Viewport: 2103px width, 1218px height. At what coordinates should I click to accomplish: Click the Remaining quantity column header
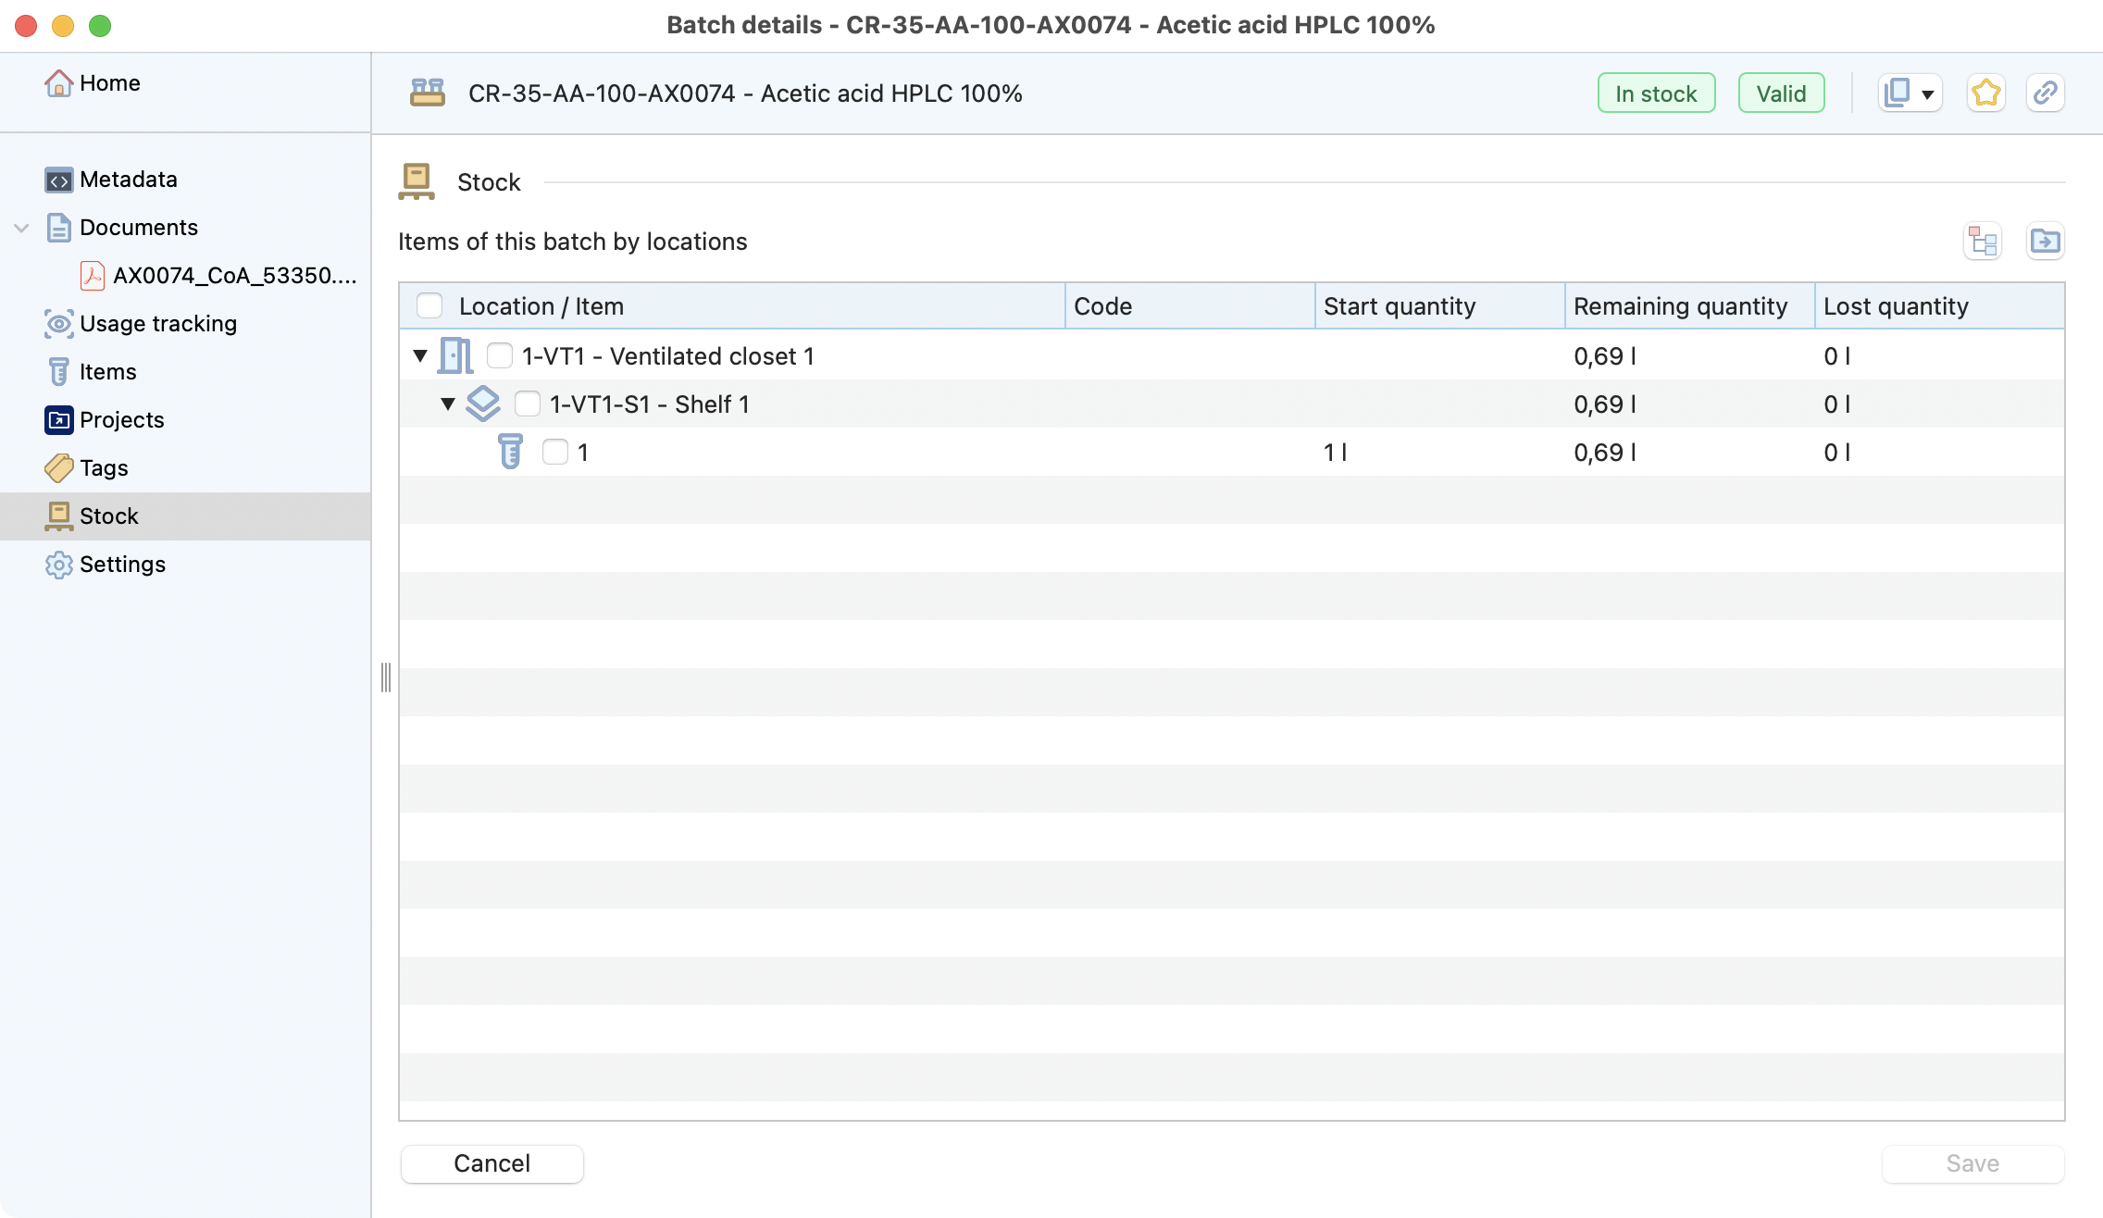point(1680,306)
